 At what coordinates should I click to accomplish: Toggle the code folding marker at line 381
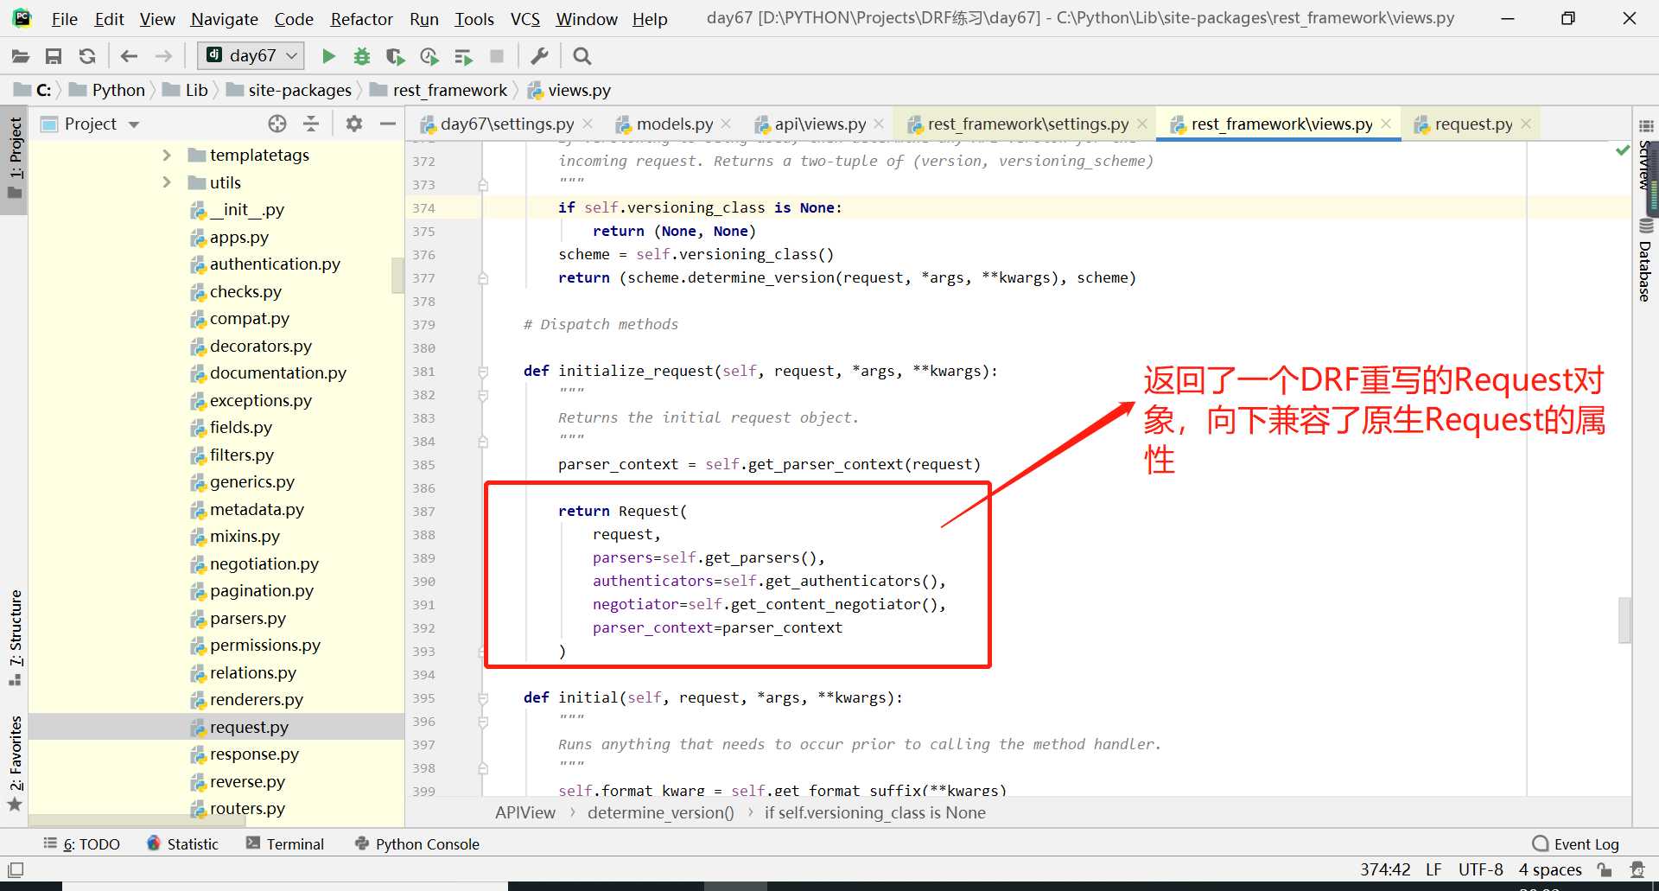[x=483, y=372]
